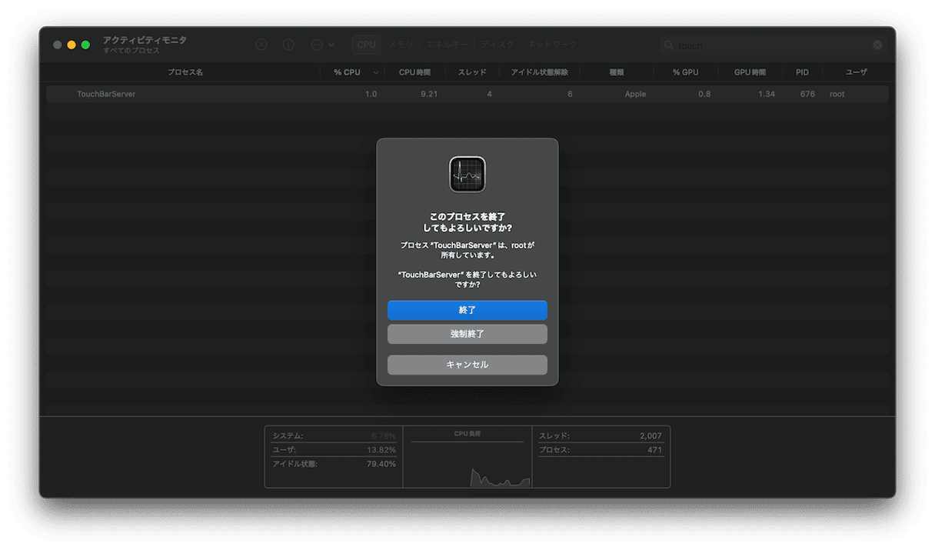Switch to the ネットワーク tab

point(551,45)
